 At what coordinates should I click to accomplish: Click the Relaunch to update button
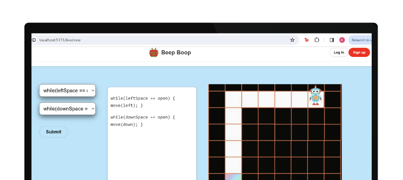[360, 40]
